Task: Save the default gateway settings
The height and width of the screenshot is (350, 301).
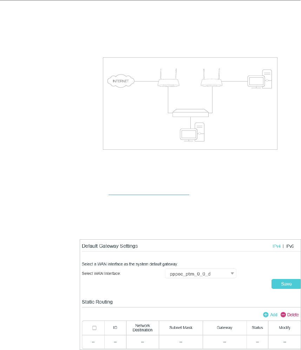Action: pyautogui.click(x=286, y=284)
